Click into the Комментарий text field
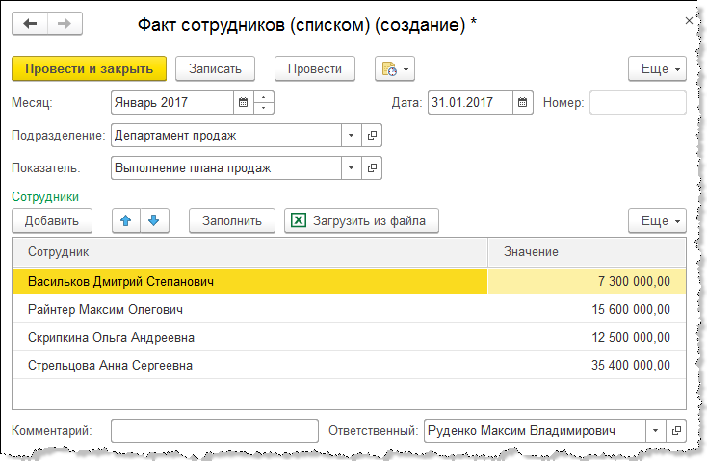The width and height of the screenshot is (707, 461). point(214,430)
